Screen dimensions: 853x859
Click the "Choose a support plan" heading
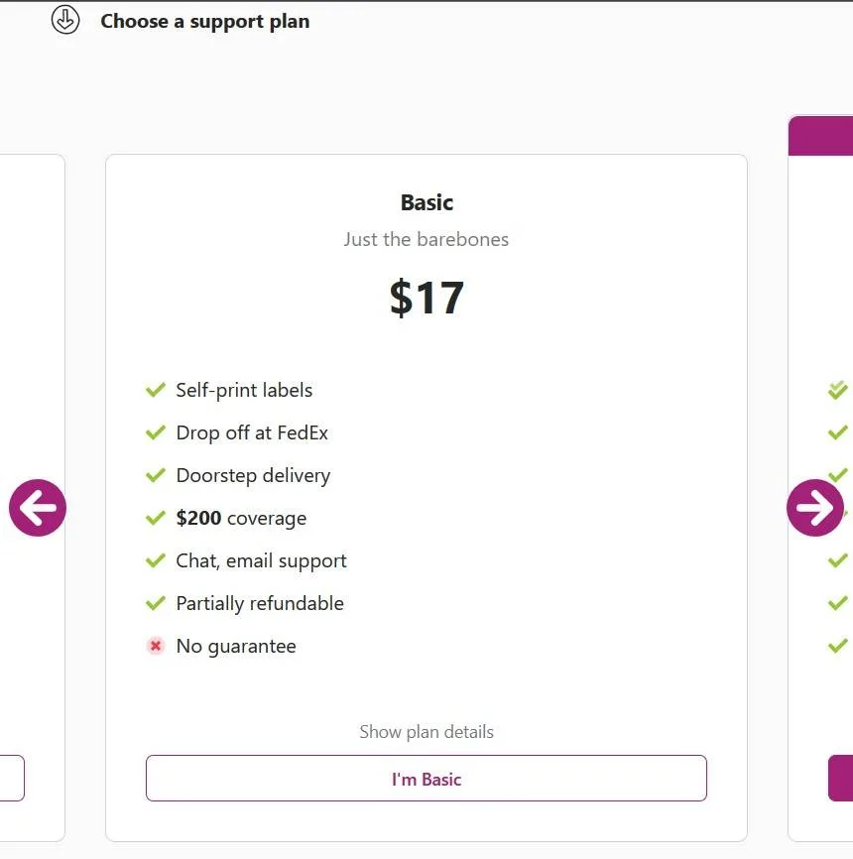204,21
